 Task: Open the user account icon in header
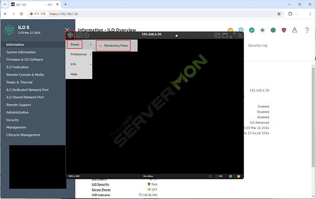coord(294,30)
